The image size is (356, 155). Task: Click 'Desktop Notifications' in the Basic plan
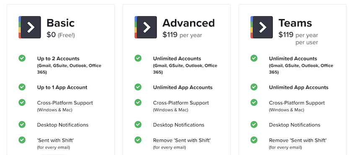click(x=63, y=125)
